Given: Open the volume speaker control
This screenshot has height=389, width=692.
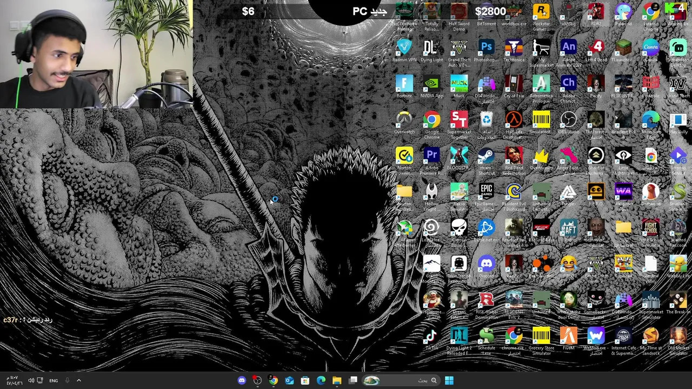Looking at the screenshot, I should 31,380.
